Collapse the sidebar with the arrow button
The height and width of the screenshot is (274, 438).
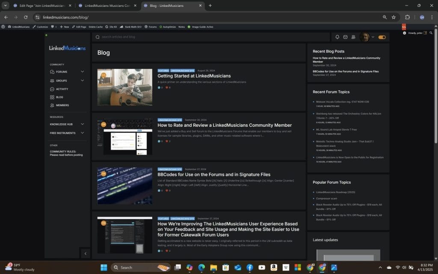click(x=85, y=253)
